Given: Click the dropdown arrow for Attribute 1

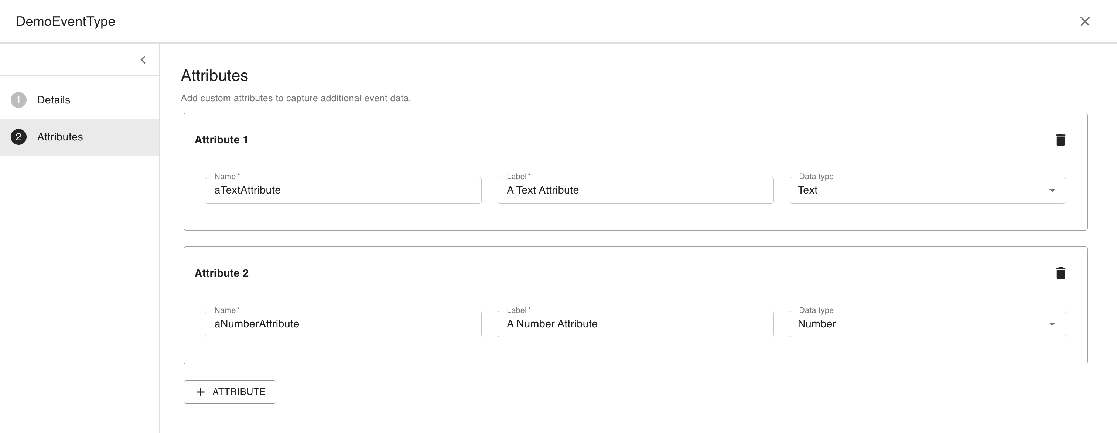Looking at the screenshot, I should coord(1052,191).
